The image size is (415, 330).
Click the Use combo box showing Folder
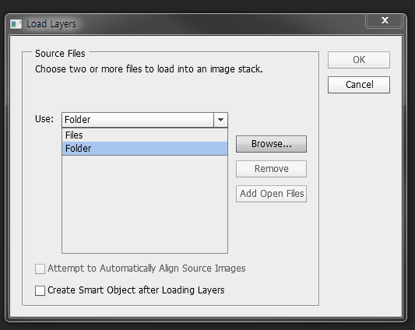pyautogui.click(x=145, y=120)
